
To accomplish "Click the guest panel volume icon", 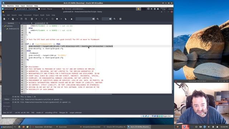I will click(151, 9).
